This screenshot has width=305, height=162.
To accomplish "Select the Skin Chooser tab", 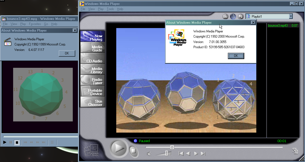I will (x=93, y=103).
